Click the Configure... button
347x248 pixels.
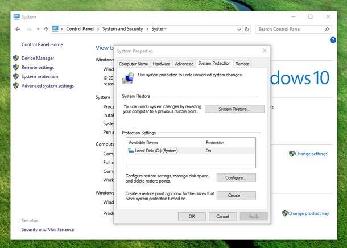tap(236, 178)
